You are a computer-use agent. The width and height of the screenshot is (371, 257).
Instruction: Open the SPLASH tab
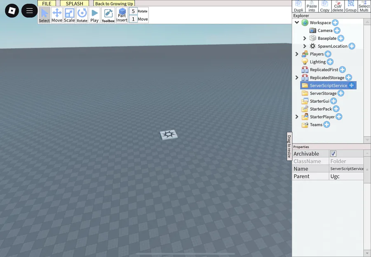point(75,3)
